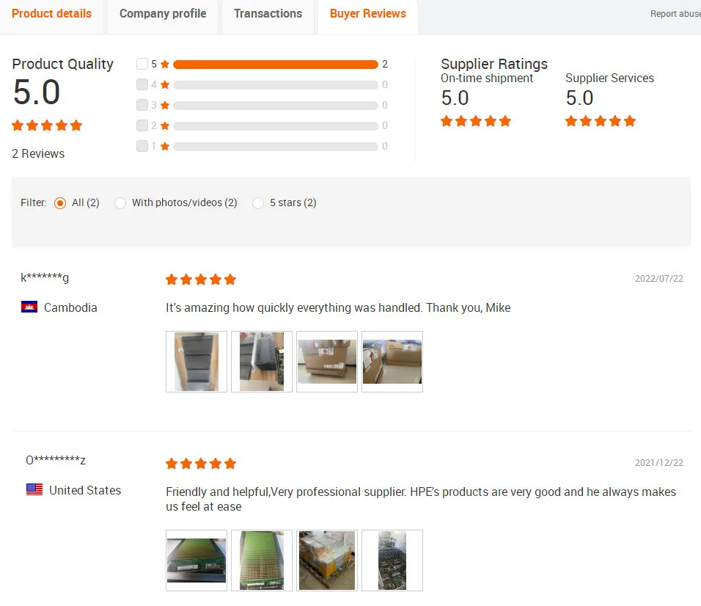Open the Transactions tab
The image size is (701, 606).
point(268,14)
